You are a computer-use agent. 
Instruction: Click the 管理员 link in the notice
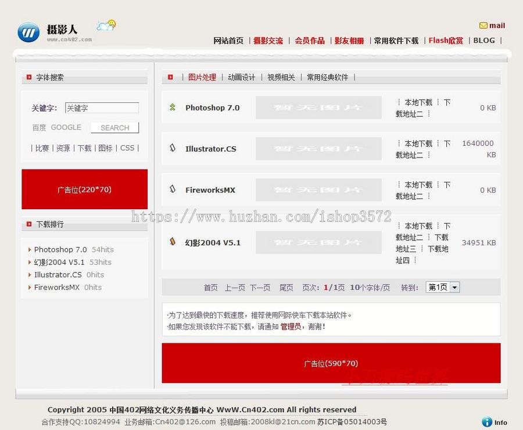290,327
